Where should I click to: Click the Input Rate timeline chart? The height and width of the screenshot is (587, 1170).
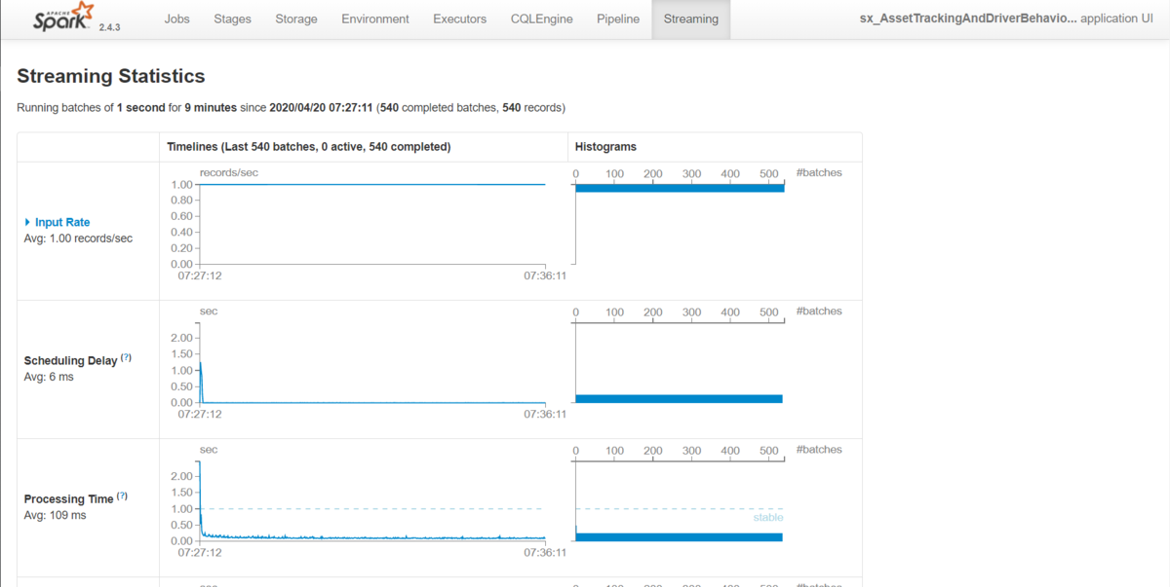click(371, 224)
